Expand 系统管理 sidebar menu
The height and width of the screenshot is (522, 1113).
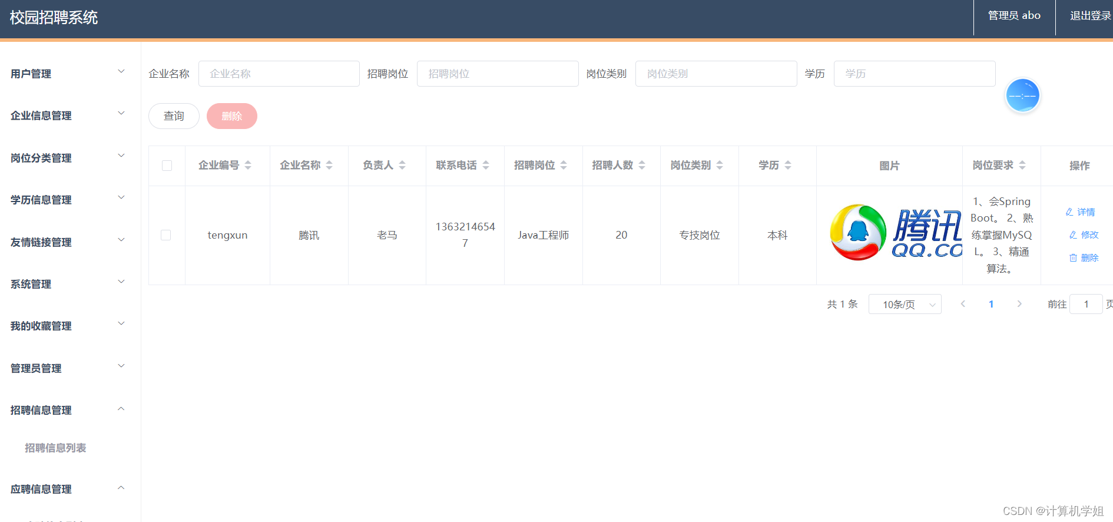pyautogui.click(x=71, y=284)
